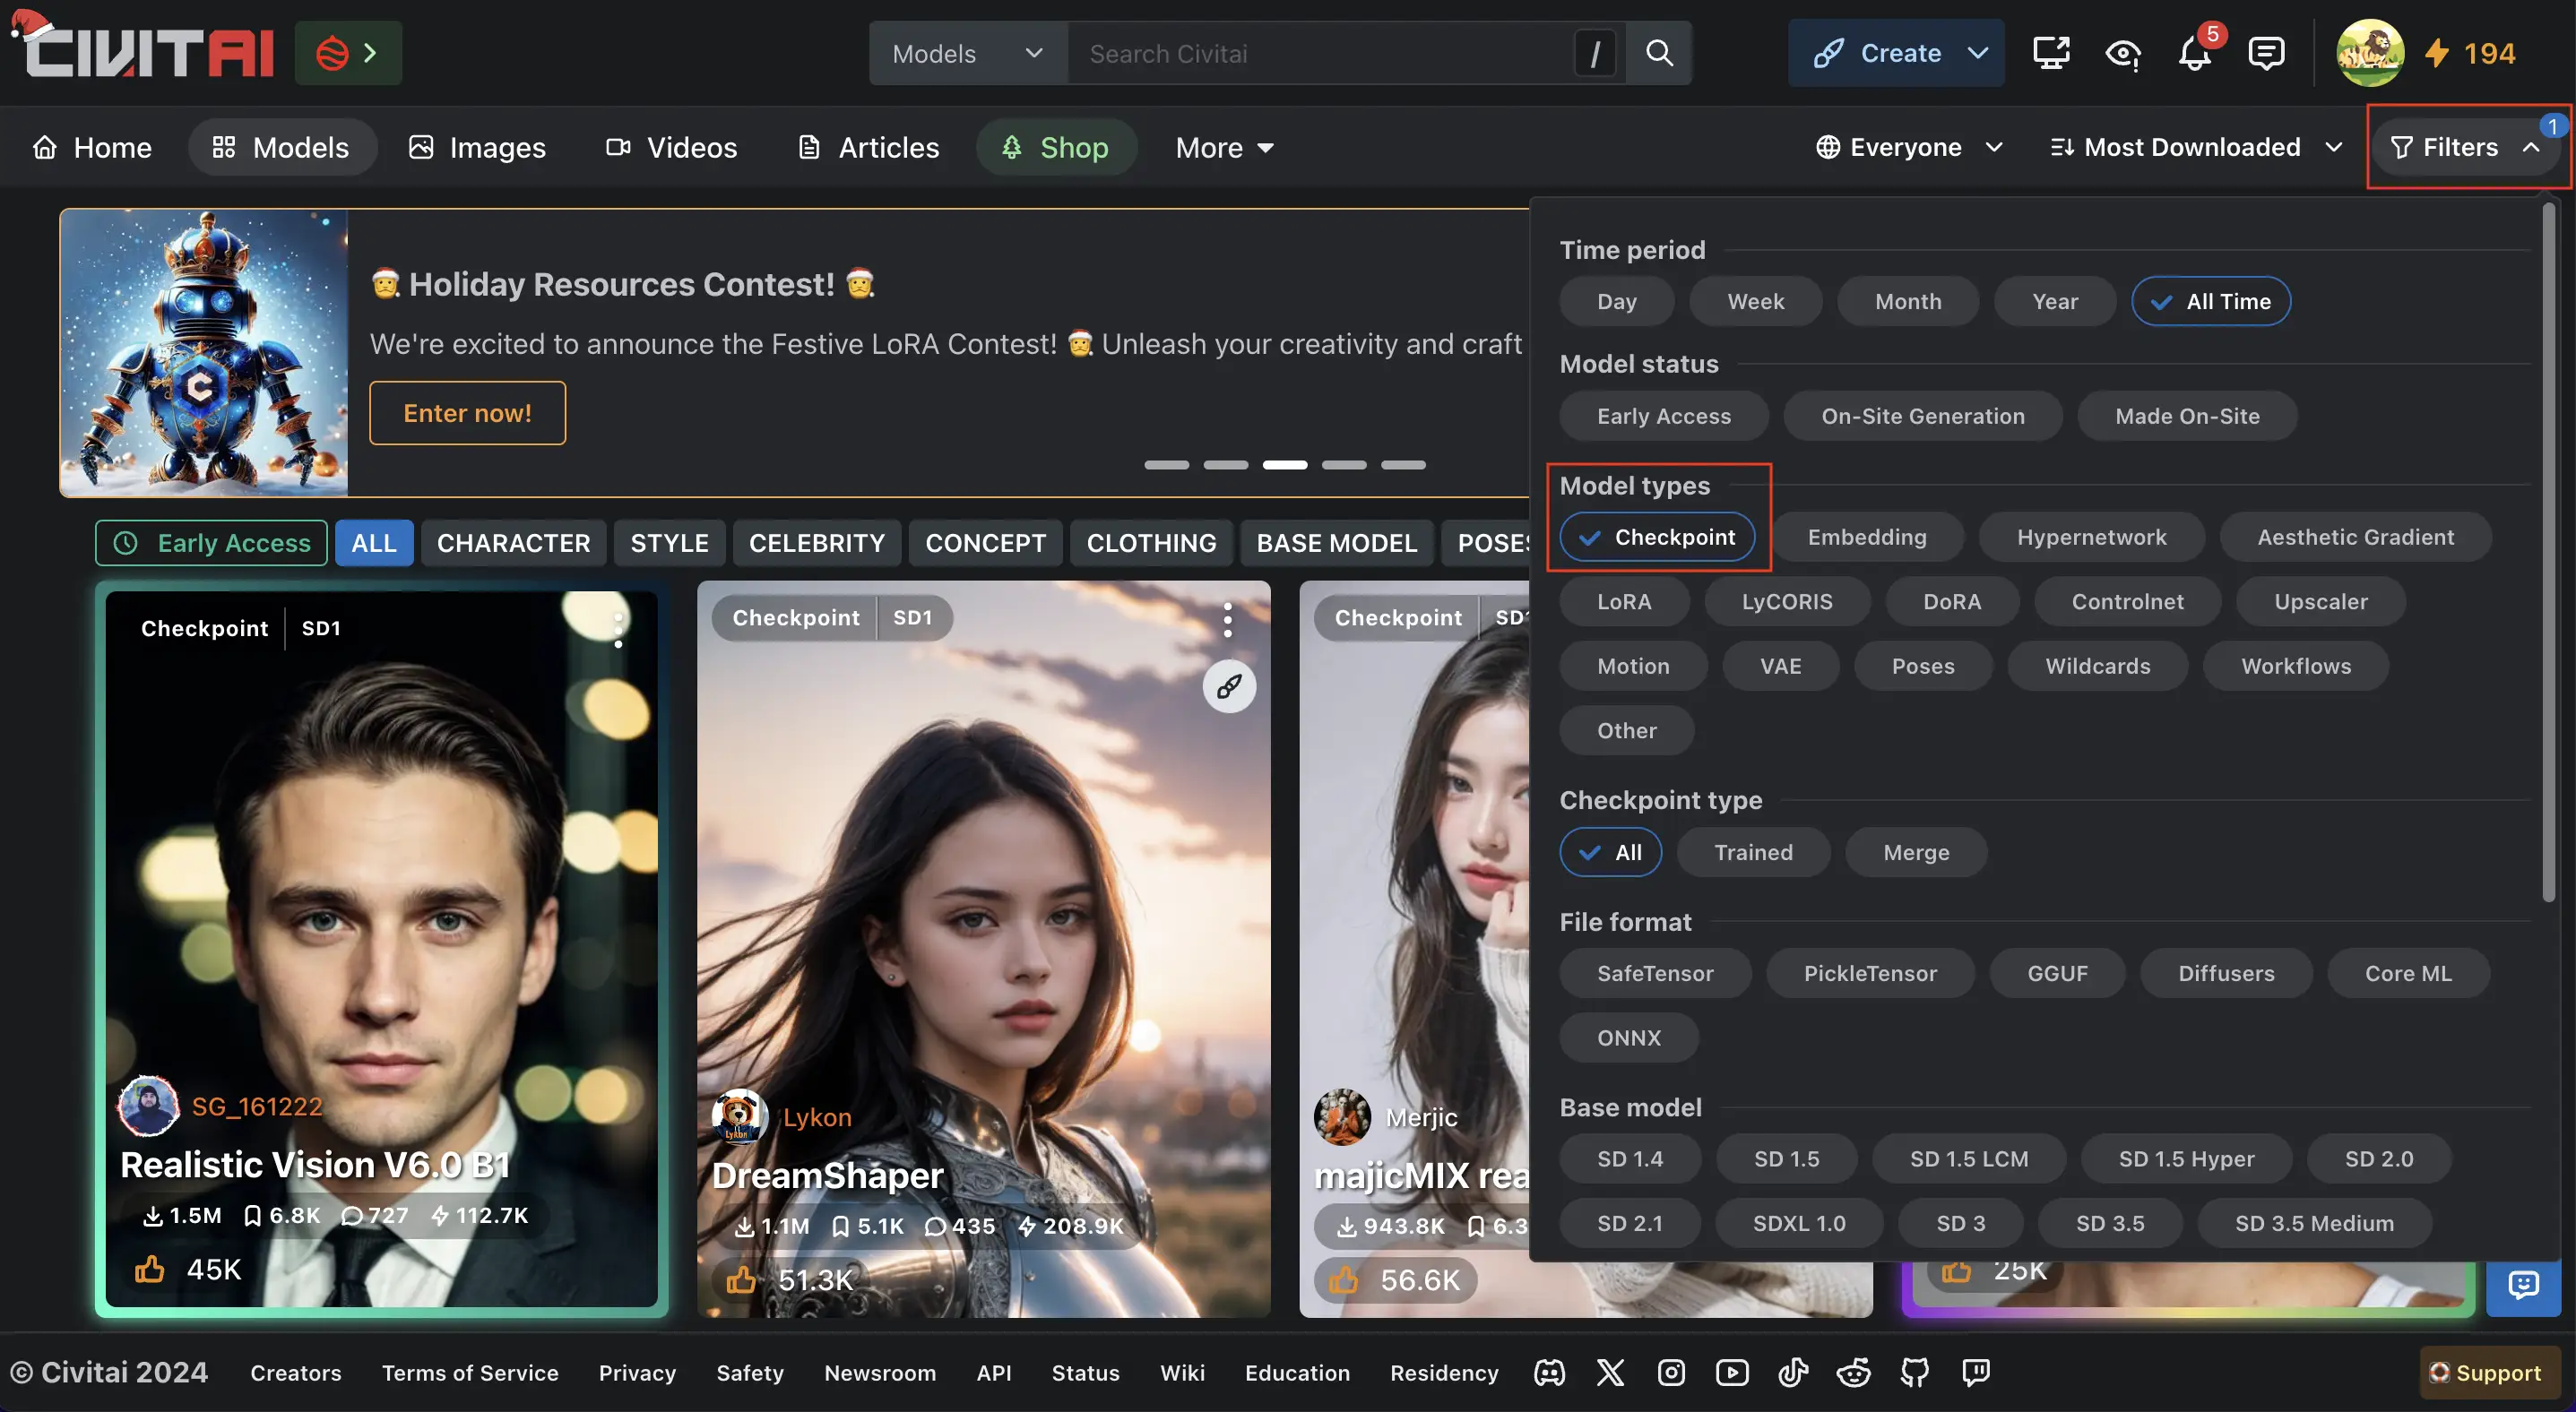The image size is (2576, 1412).
Task: Like majicMIX thumbs-up 56.6K
Action: click(1396, 1280)
